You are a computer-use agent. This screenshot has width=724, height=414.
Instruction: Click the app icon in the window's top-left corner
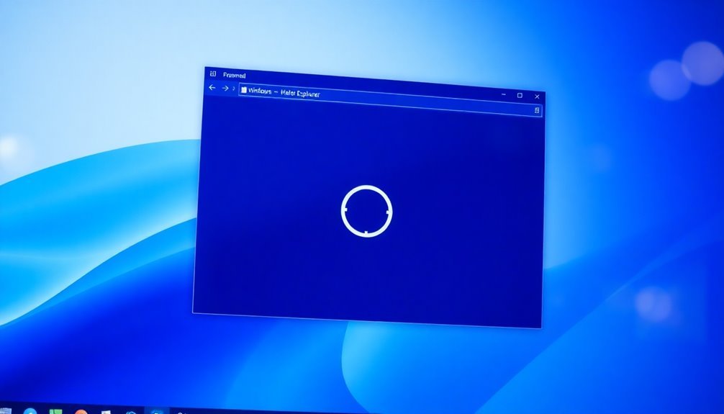pyautogui.click(x=212, y=73)
